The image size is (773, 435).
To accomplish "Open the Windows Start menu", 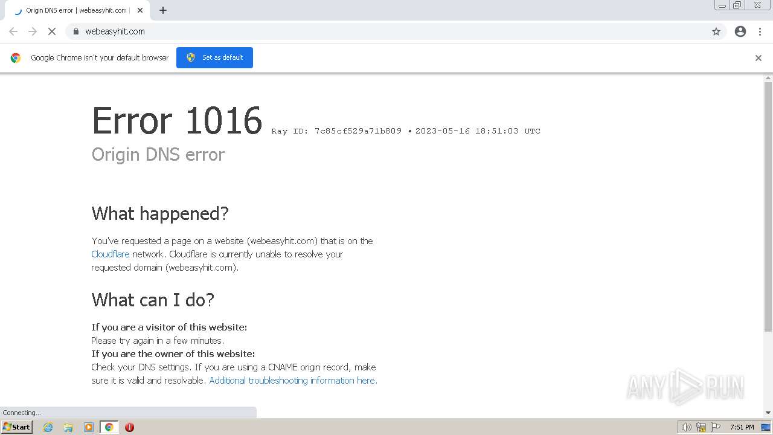I will [16, 427].
